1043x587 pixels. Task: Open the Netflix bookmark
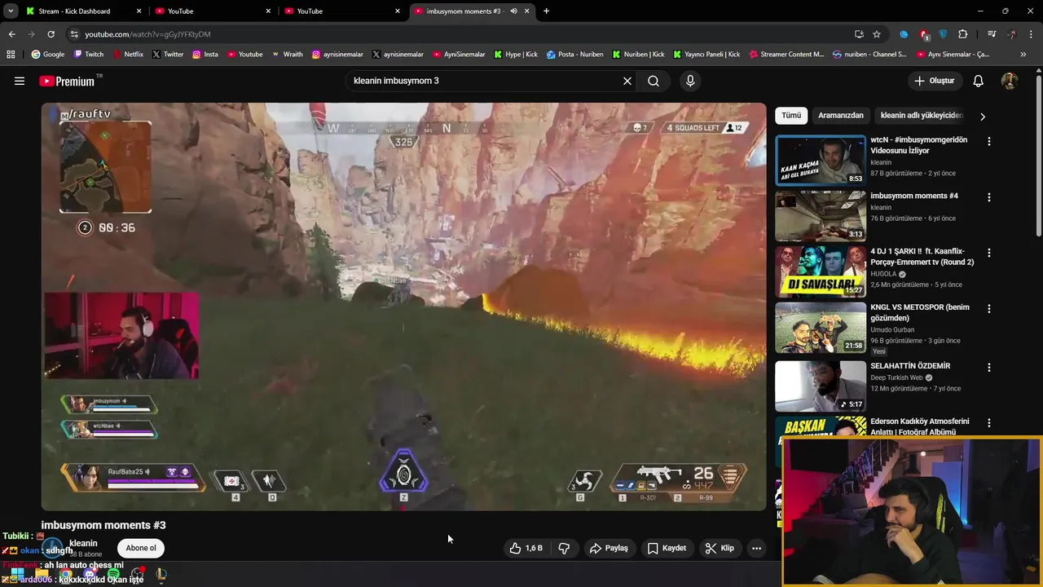126,55
